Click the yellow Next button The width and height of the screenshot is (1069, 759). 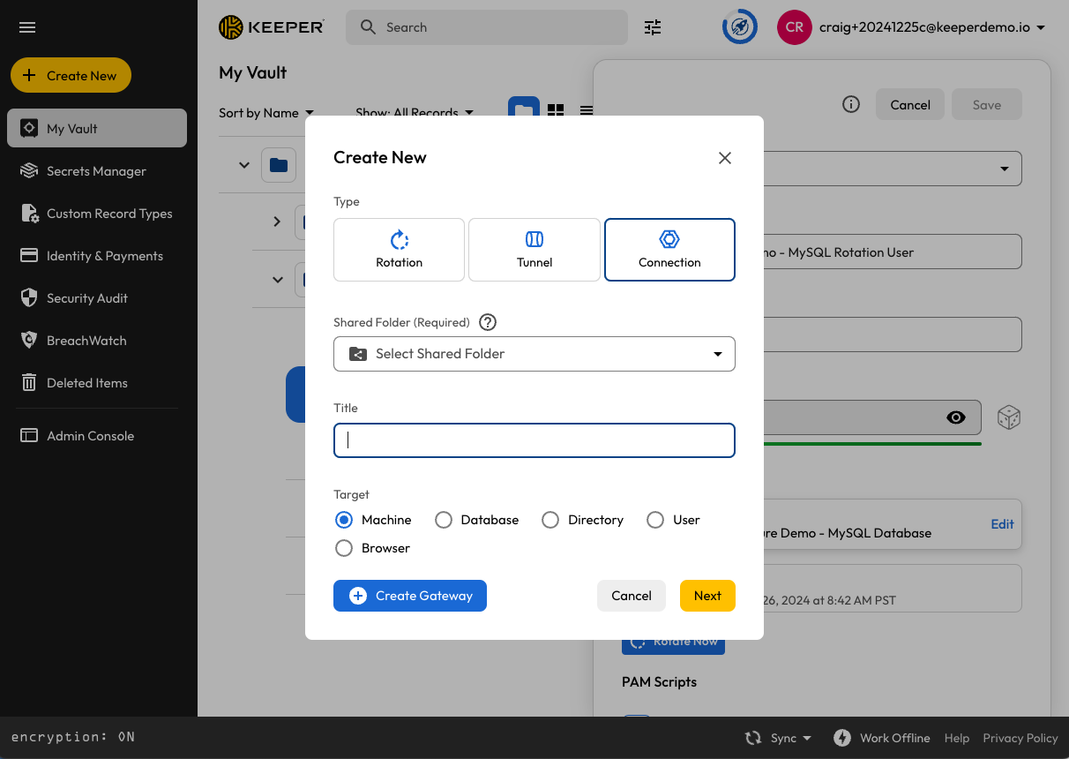(x=707, y=596)
